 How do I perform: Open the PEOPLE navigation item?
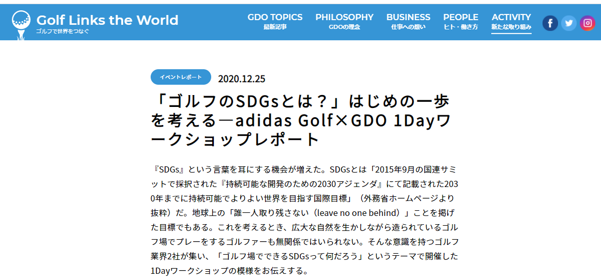[460, 17]
